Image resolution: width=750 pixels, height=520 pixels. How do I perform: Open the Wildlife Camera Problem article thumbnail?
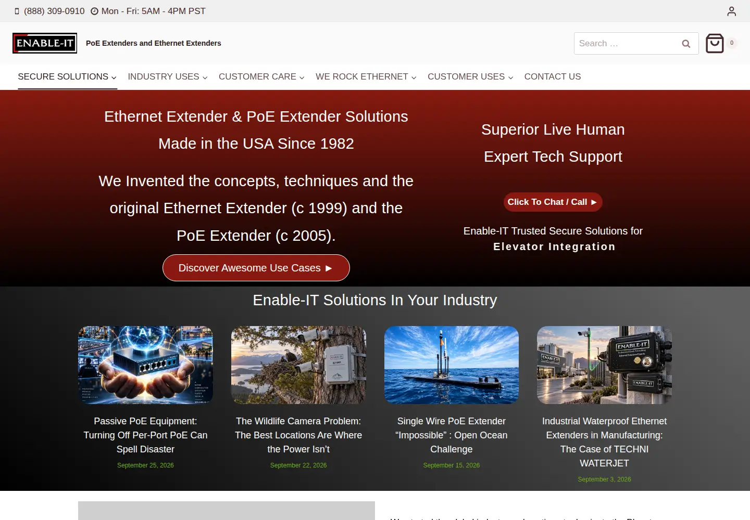coord(298,365)
